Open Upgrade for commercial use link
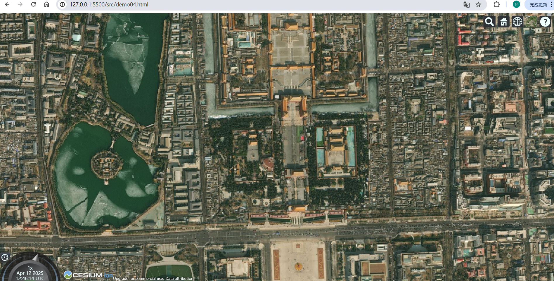 click(138, 278)
